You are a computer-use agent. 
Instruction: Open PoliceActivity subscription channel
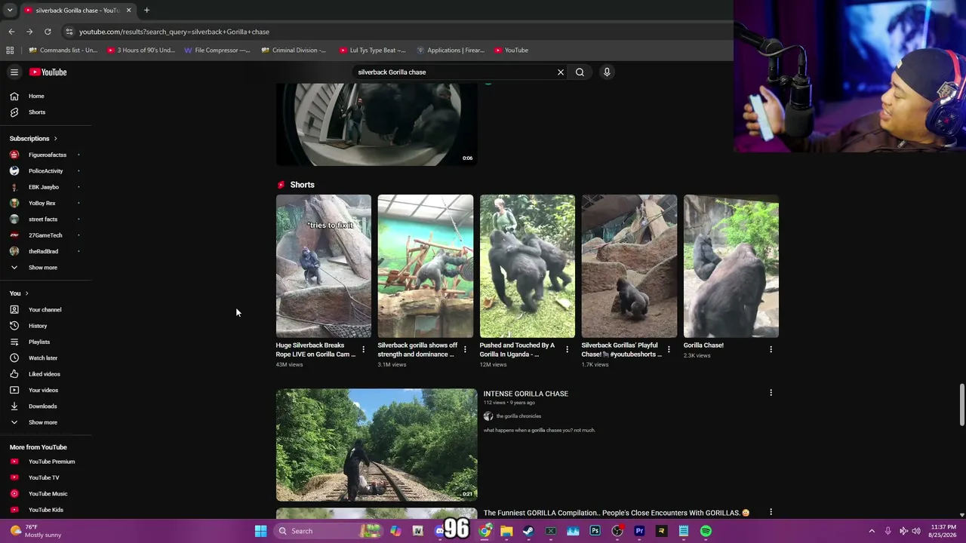[45, 171]
